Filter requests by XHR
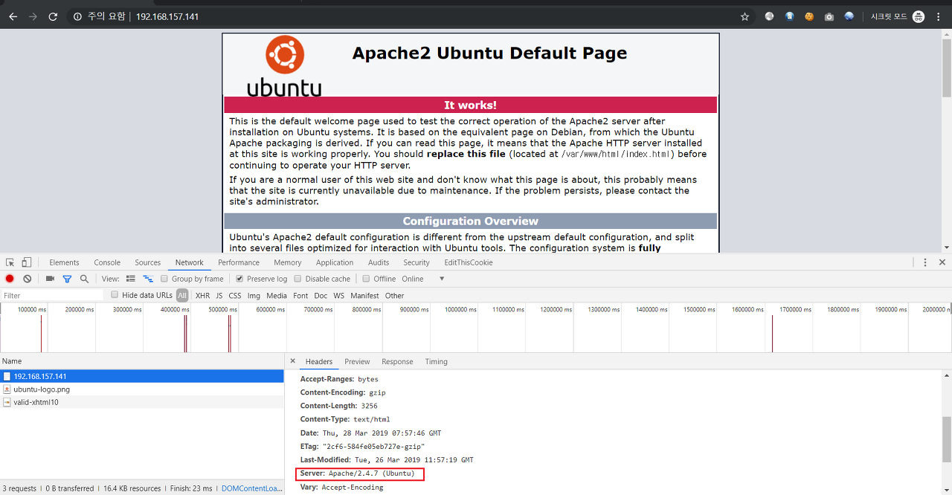 coord(202,296)
